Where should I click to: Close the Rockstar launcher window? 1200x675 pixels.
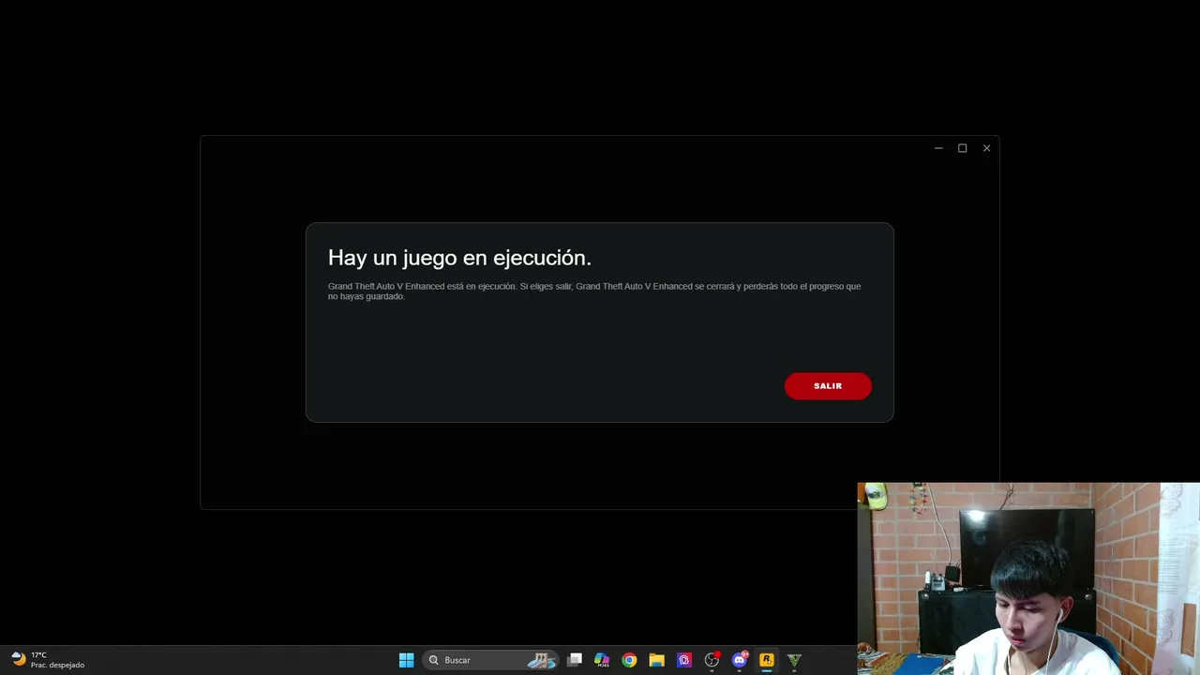click(x=986, y=148)
